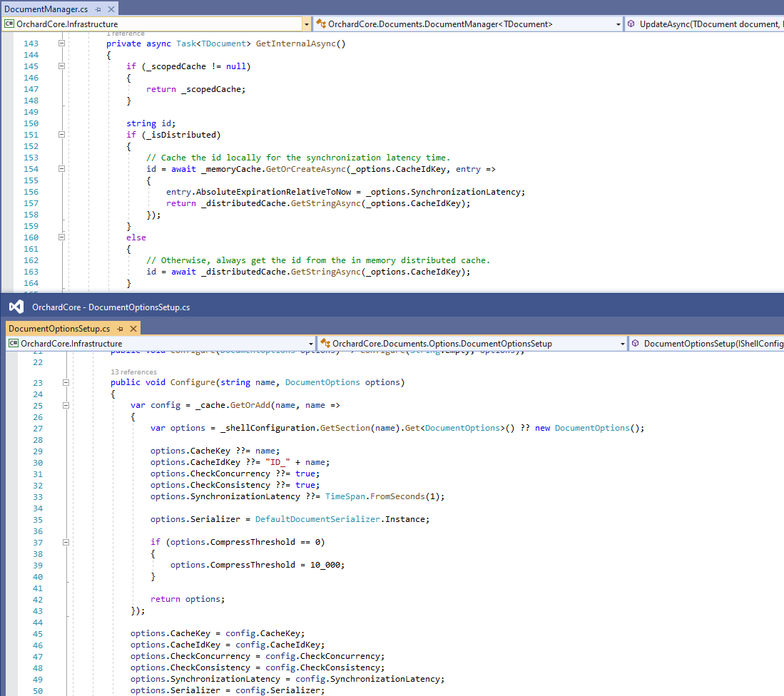Viewport: 784px width, 696px height.
Task: Open the OrchardCore.Documents.Options.DocumentOptionsSetup type dropdown
Action: 623,343
